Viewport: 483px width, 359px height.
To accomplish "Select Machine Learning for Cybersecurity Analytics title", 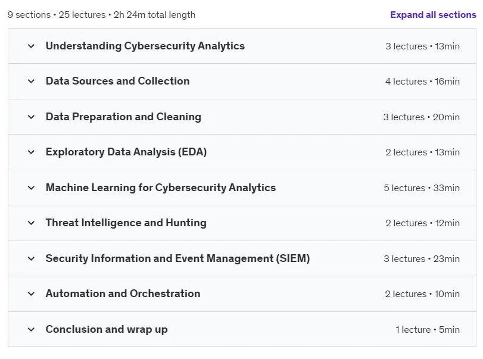I will 161,188.
